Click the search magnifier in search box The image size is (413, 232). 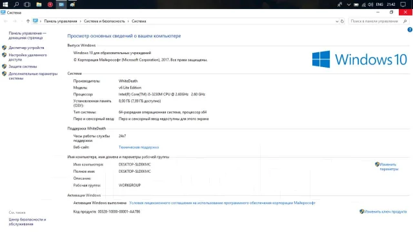click(x=405, y=21)
